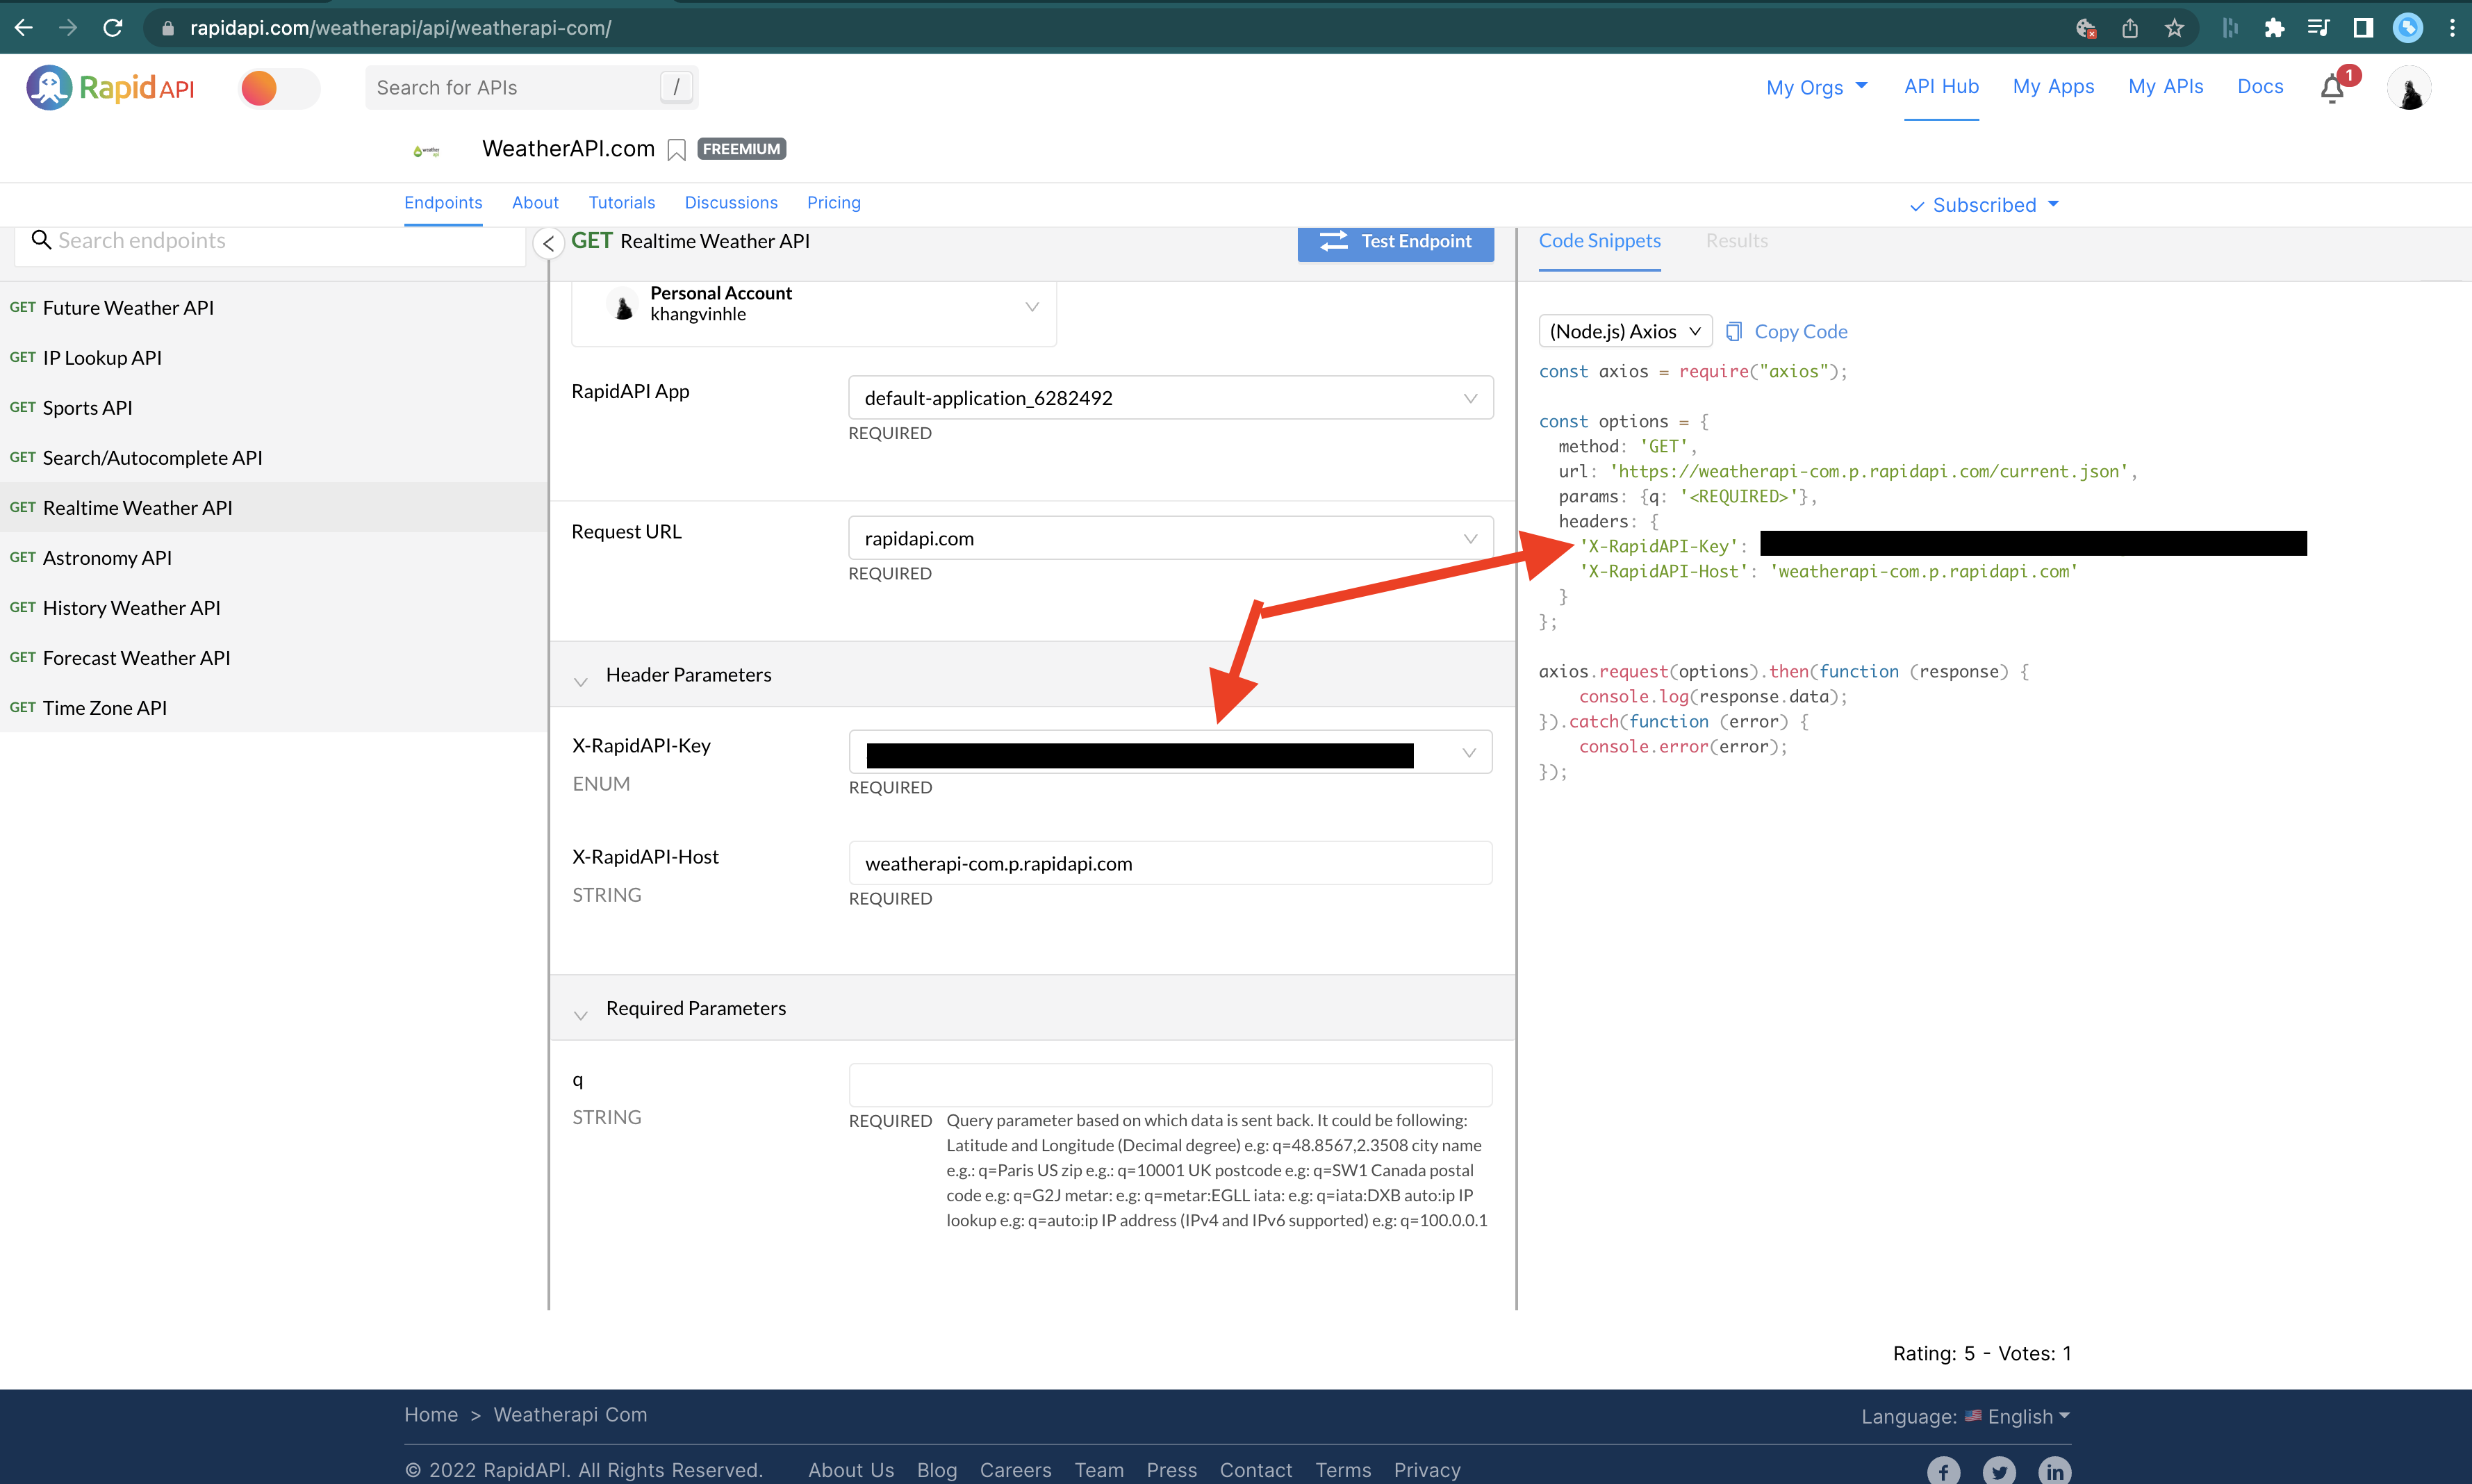The width and height of the screenshot is (2472, 1484).
Task: Go back with browser back arrow
Action: [24, 28]
